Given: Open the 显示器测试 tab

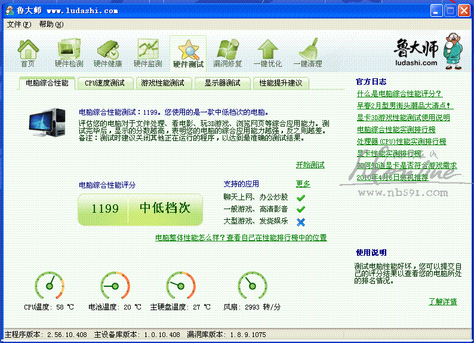Looking at the screenshot, I should coord(222,83).
